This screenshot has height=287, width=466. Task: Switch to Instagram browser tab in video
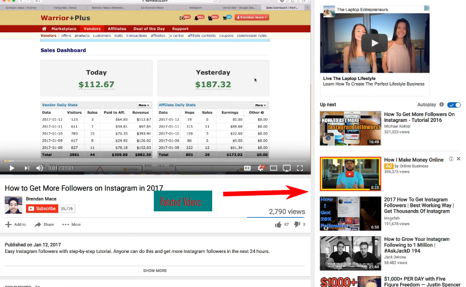[195, 8]
